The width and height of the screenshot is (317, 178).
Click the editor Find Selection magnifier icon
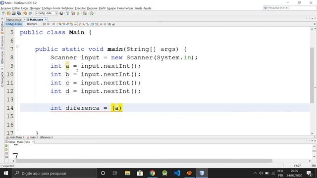60,24
